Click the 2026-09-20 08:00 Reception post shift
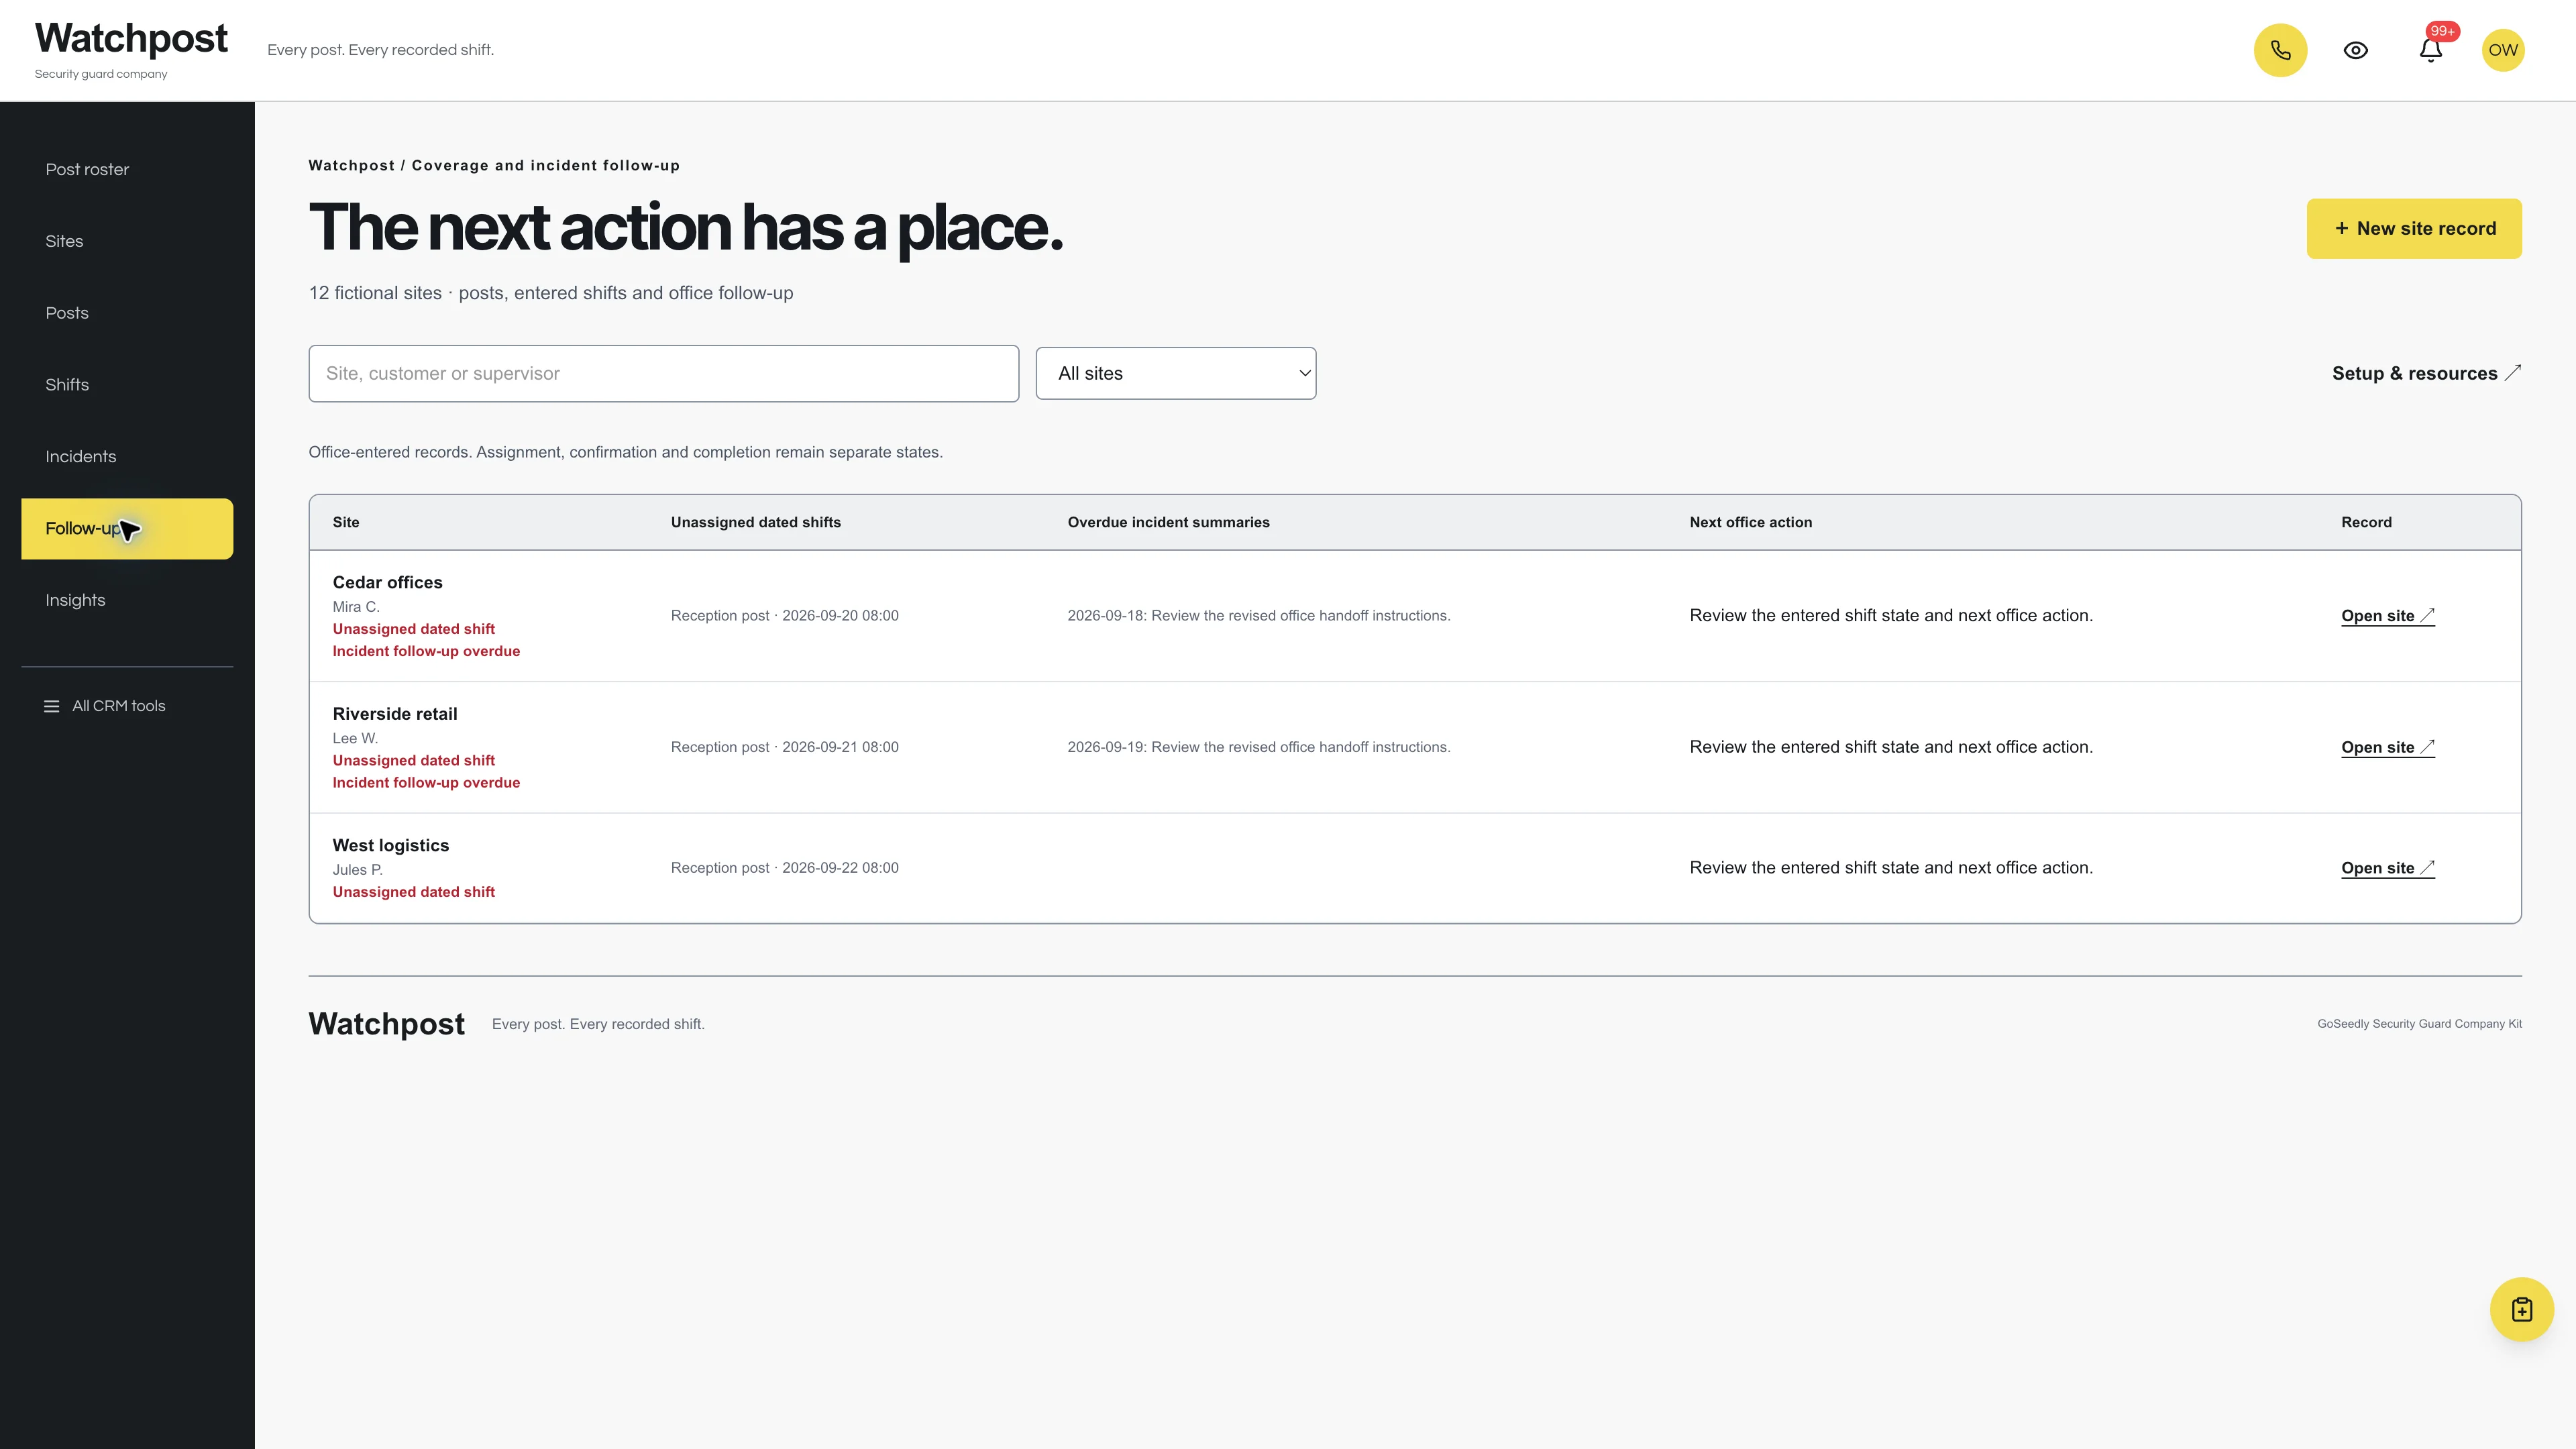The height and width of the screenshot is (1449, 2576). coord(785,616)
